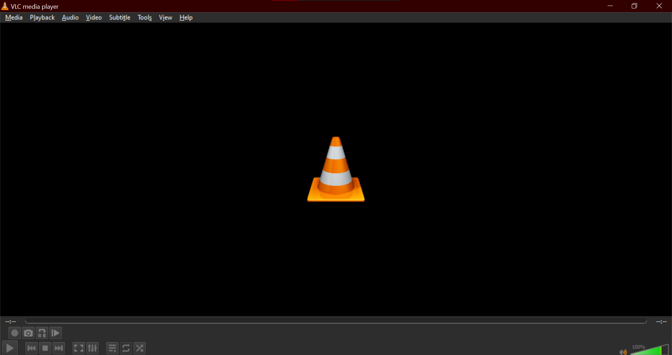
Task: Show extended settings and effects
Action: (92, 348)
